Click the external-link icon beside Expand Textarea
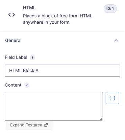The width and height of the screenshot is (125, 140). click(46, 125)
